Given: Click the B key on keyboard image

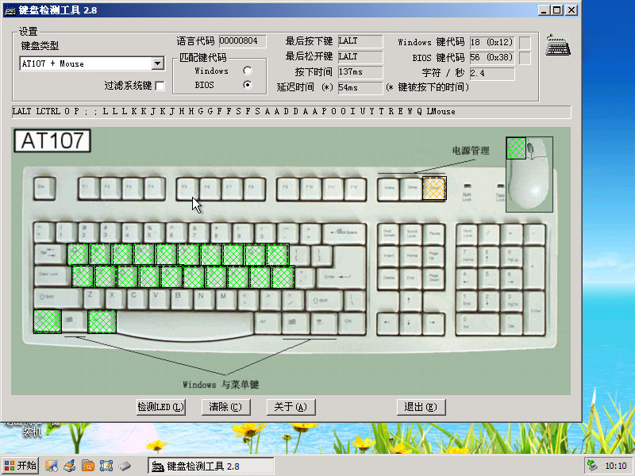Looking at the screenshot, I should [180, 299].
